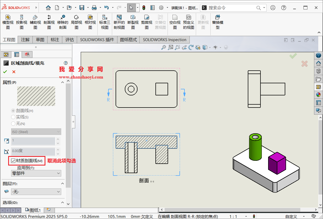Click the hatch pattern preview
The width and height of the screenshot is (323, 219).
tap(36, 96)
